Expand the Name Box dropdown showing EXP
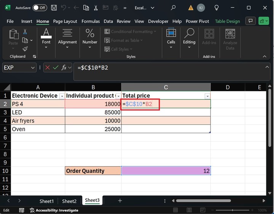 pos(32,68)
